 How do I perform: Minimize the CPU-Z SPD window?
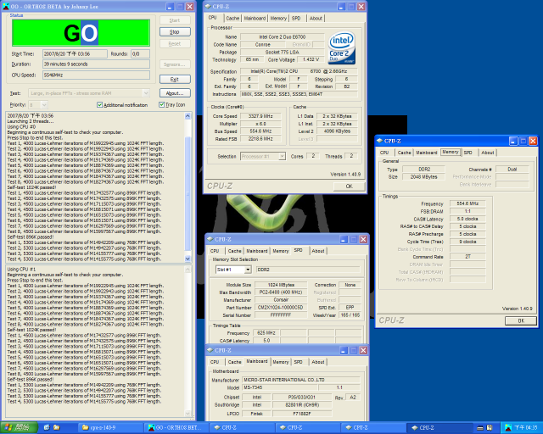[344, 240]
